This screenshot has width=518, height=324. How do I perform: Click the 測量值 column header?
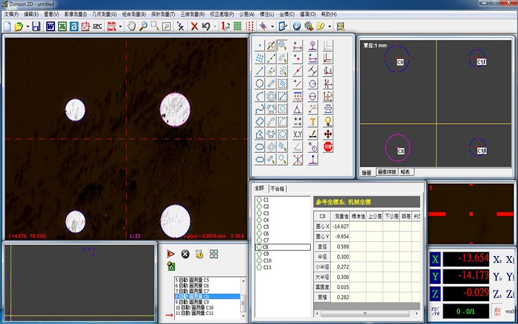click(x=341, y=216)
